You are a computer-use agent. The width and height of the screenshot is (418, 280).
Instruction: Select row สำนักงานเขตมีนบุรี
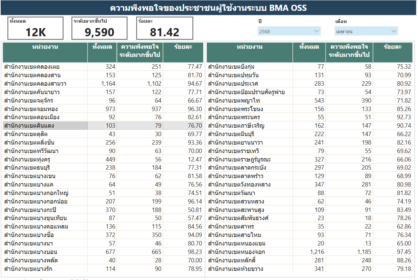(x=310, y=134)
